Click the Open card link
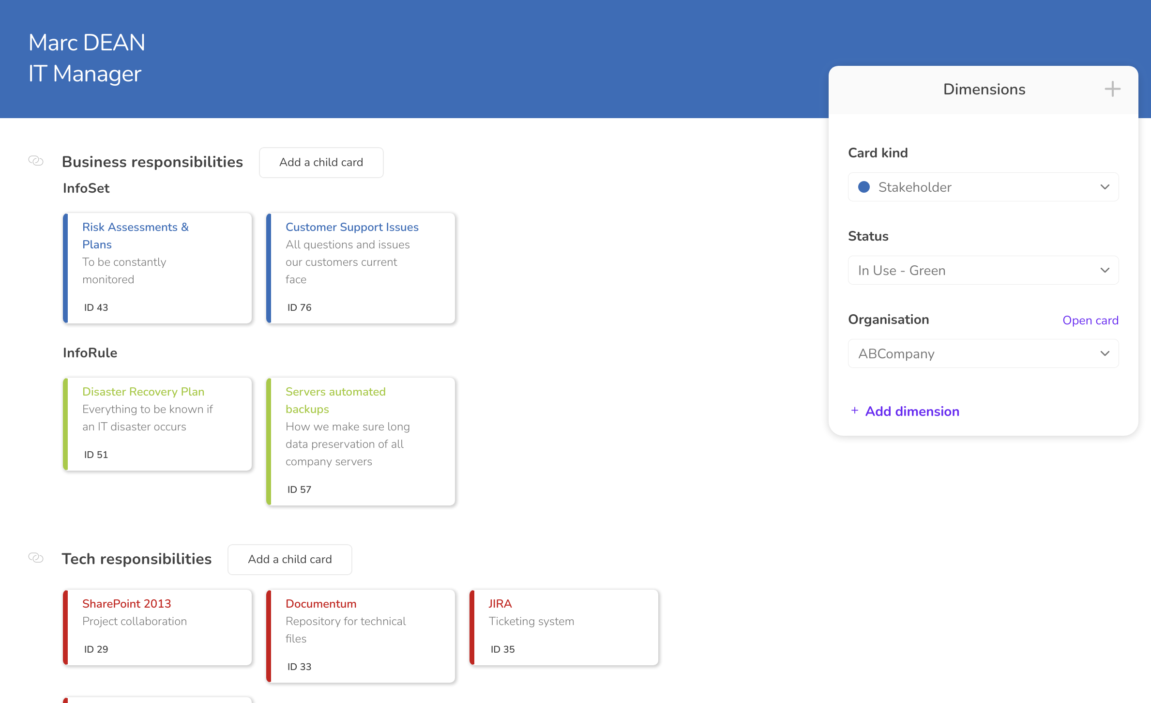 1090,320
